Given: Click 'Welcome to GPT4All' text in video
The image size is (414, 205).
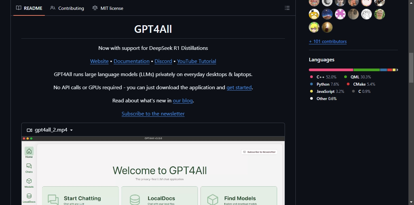Looking at the screenshot, I should (160, 171).
